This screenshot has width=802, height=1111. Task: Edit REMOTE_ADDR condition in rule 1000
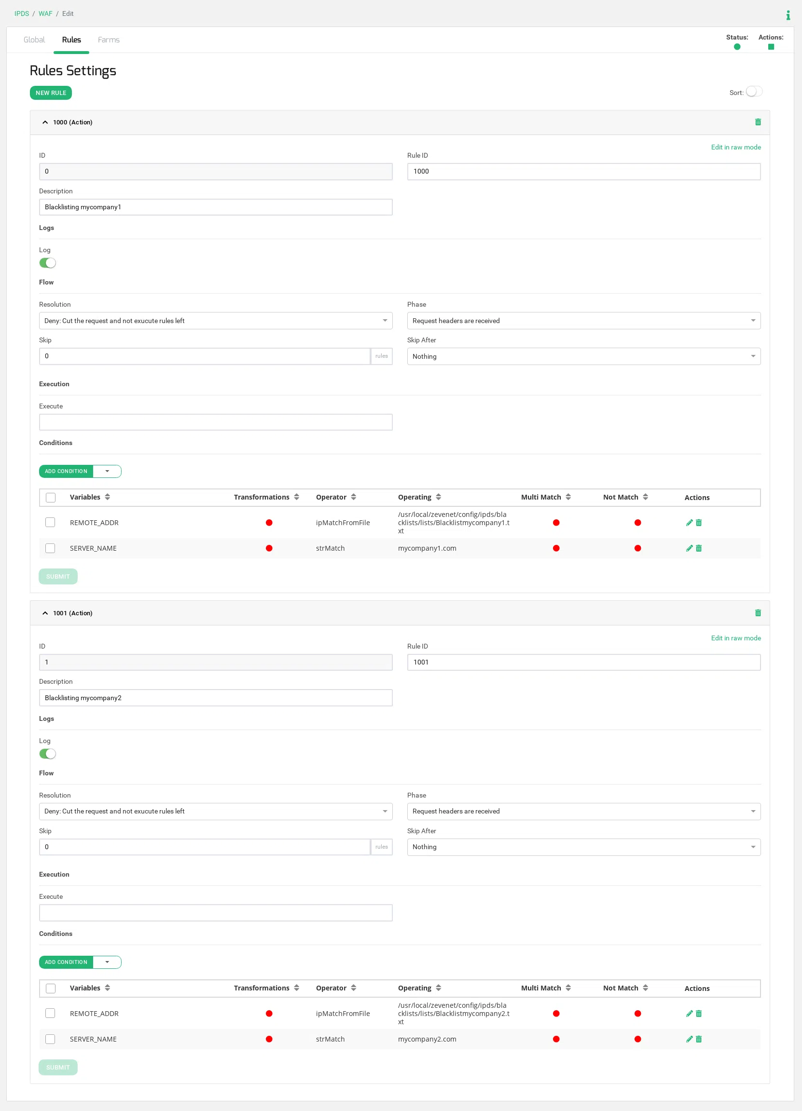coord(689,523)
